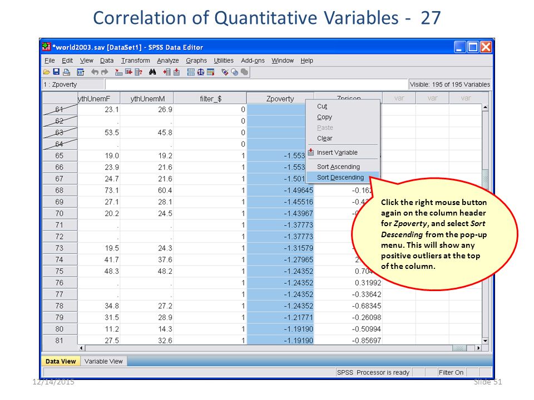Image resolution: width=534 pixels, height=400 pixels.
Task: Click the Insert Cases toolbar icon
Action: click(166, 72)
